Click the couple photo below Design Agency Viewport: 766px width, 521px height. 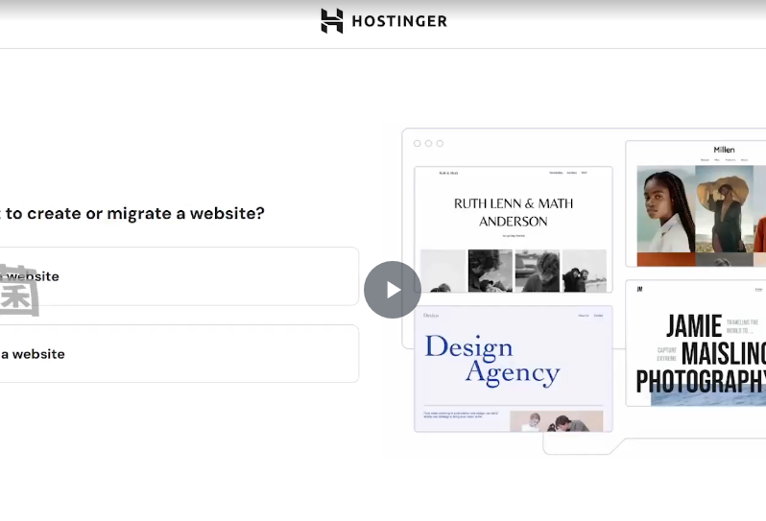coord(556,421)
